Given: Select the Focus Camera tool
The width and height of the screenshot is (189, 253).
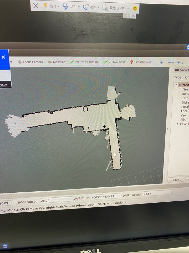Looking at the screenshot, I should coord(30,62).
